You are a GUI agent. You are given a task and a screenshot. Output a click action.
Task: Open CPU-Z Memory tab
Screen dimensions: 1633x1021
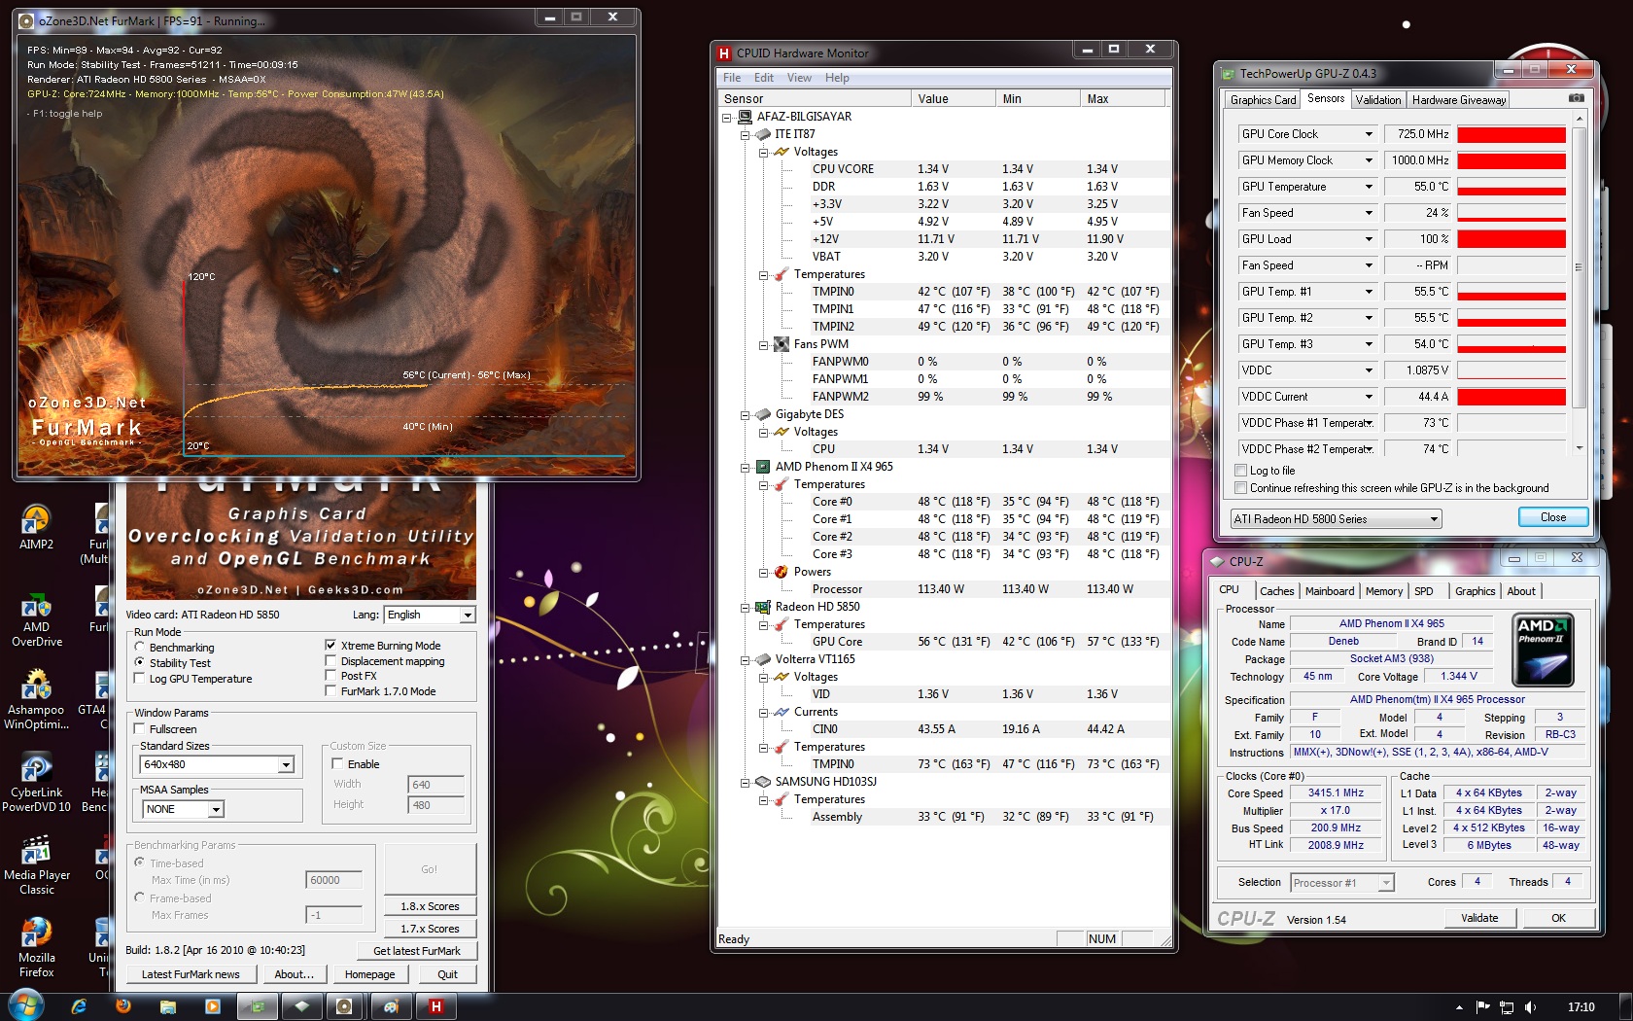[1384, 591]
